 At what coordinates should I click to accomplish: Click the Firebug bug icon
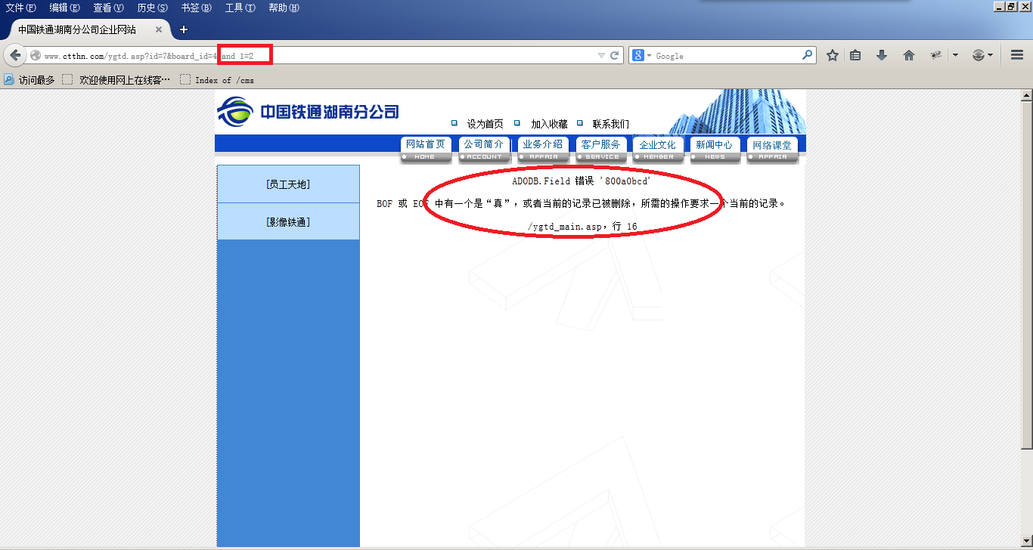pyautogui.click(x=935, y=55)
